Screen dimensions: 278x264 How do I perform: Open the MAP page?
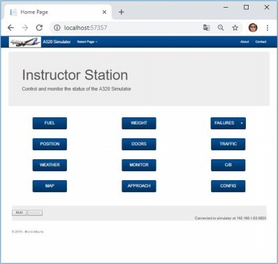click(x=50, y=186)
